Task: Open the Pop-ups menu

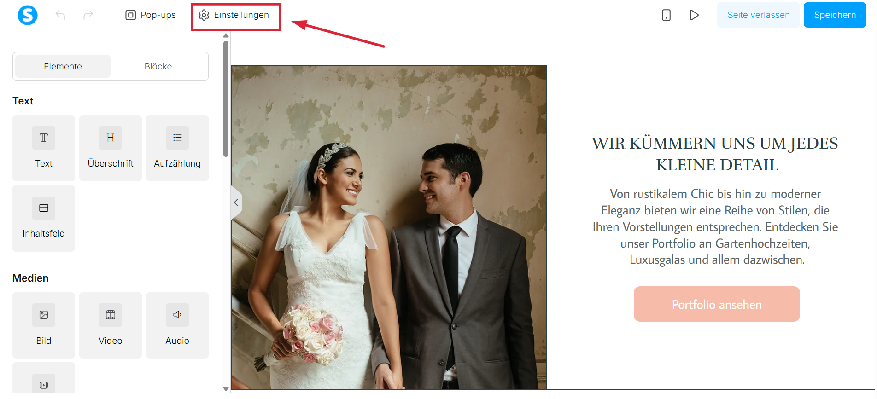Action: pos(151,15)
